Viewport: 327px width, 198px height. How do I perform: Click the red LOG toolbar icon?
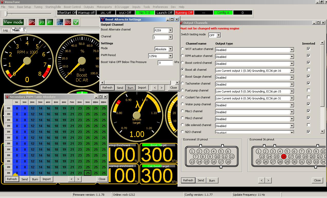pos(68,22)
